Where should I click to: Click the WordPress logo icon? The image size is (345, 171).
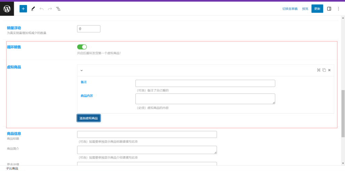7,9
